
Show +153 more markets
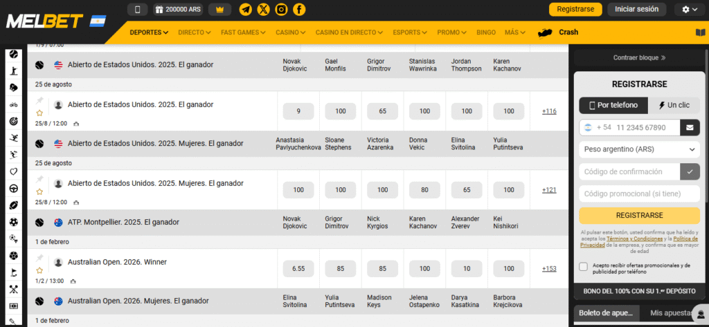[549, 269]
